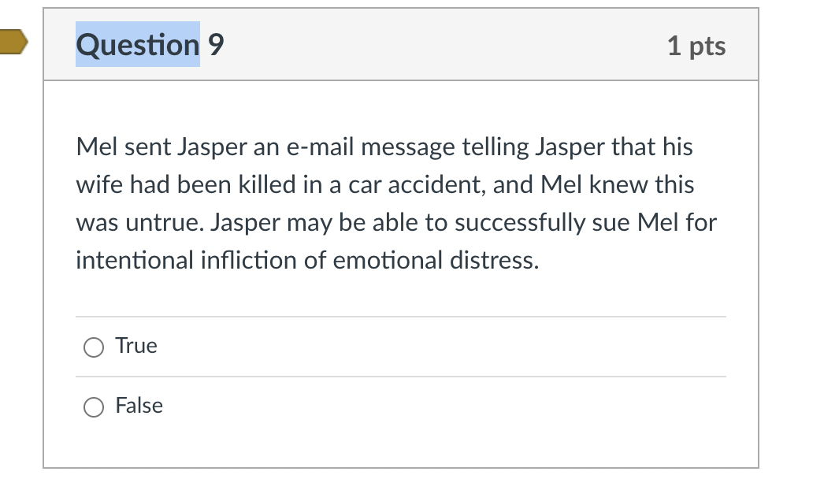Click the True answer label text

pyautogui.click(x=135, y=346)
